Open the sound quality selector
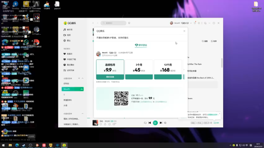264x148 pixels. pyautogui.click(x=200, y=123)
